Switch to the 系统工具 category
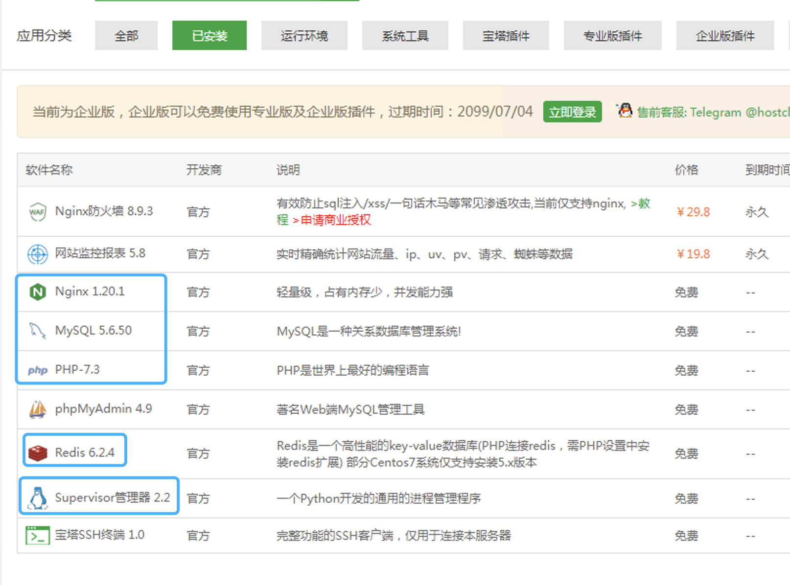790x585 pixels. click(x=405, y=35)
